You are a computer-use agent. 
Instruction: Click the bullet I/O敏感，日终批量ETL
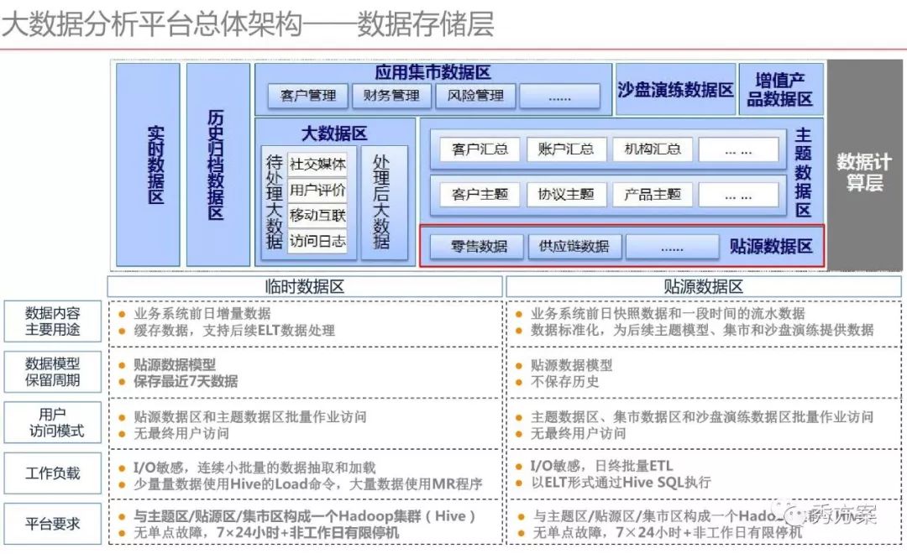(601, 466)
